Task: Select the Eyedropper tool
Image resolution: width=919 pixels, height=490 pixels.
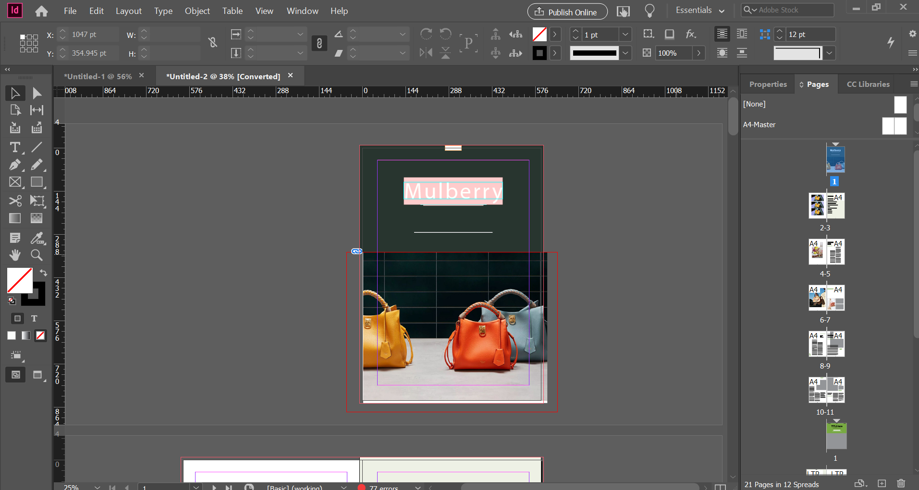Action: pyautogui.click(x=37, y=238)
